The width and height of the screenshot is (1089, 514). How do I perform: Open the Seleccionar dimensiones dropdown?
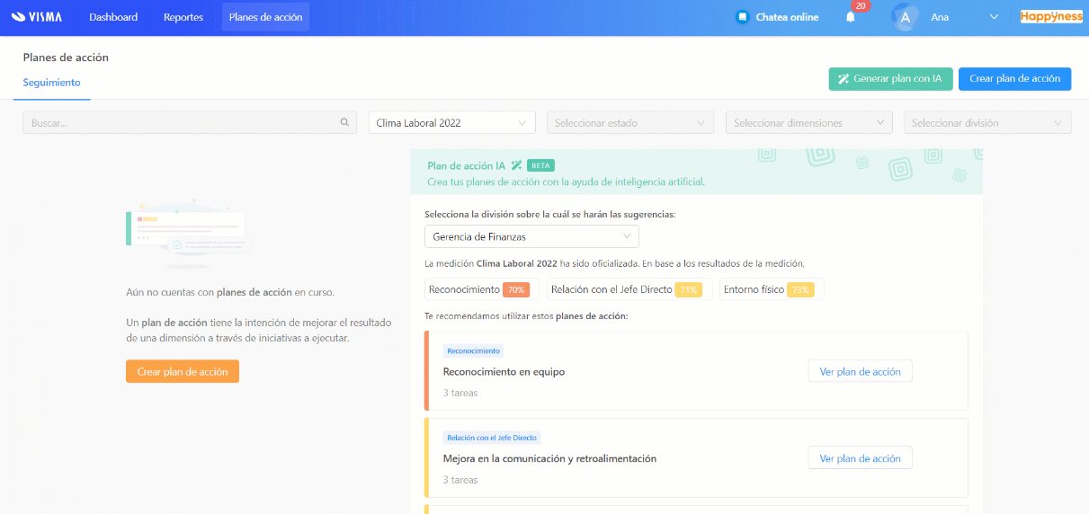coord(809,123)
